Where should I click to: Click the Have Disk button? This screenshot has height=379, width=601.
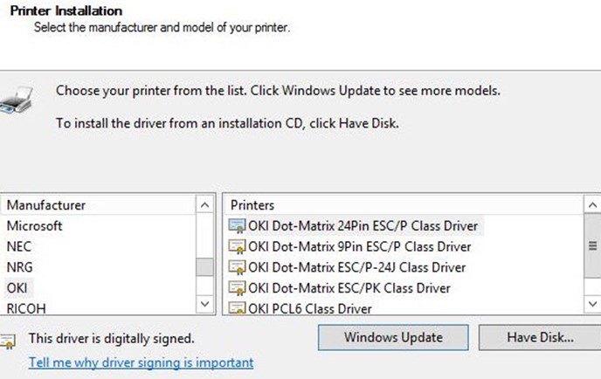(x=540, y=338)
